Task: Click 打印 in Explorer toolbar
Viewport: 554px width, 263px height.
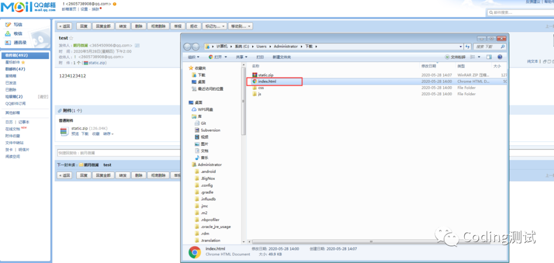Action: pyautogui.click(x=260, y=57)
